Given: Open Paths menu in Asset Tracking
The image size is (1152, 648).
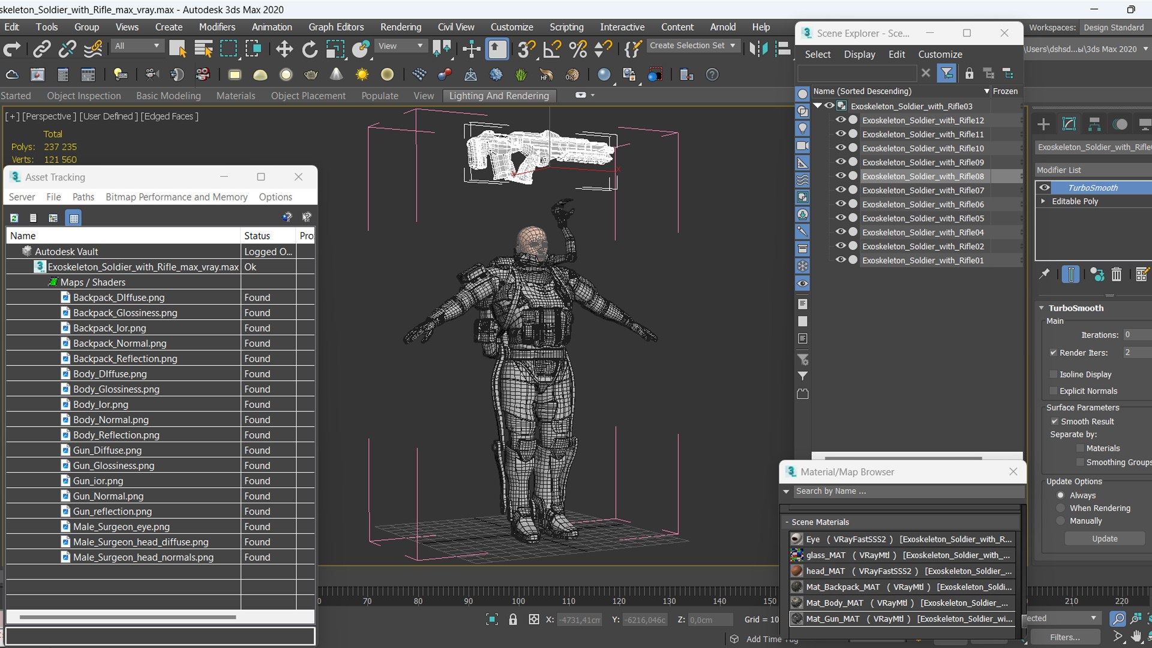Looking at the screenshot, I should [83, 197].
